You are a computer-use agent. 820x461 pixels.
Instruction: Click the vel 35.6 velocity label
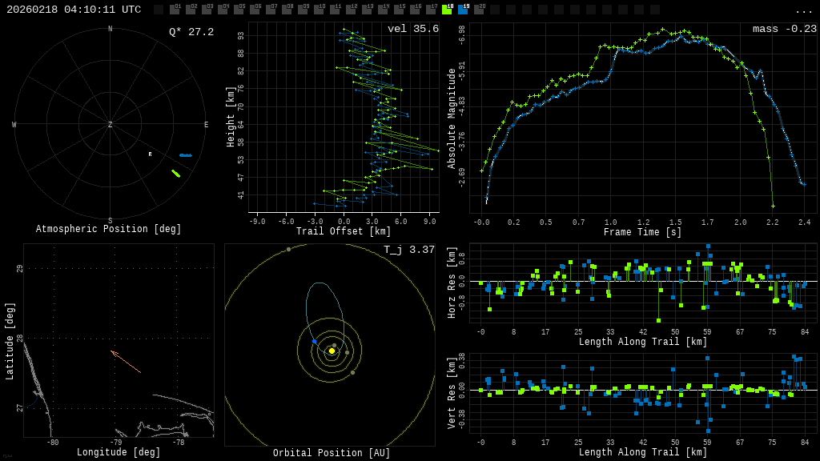[412, 29]
